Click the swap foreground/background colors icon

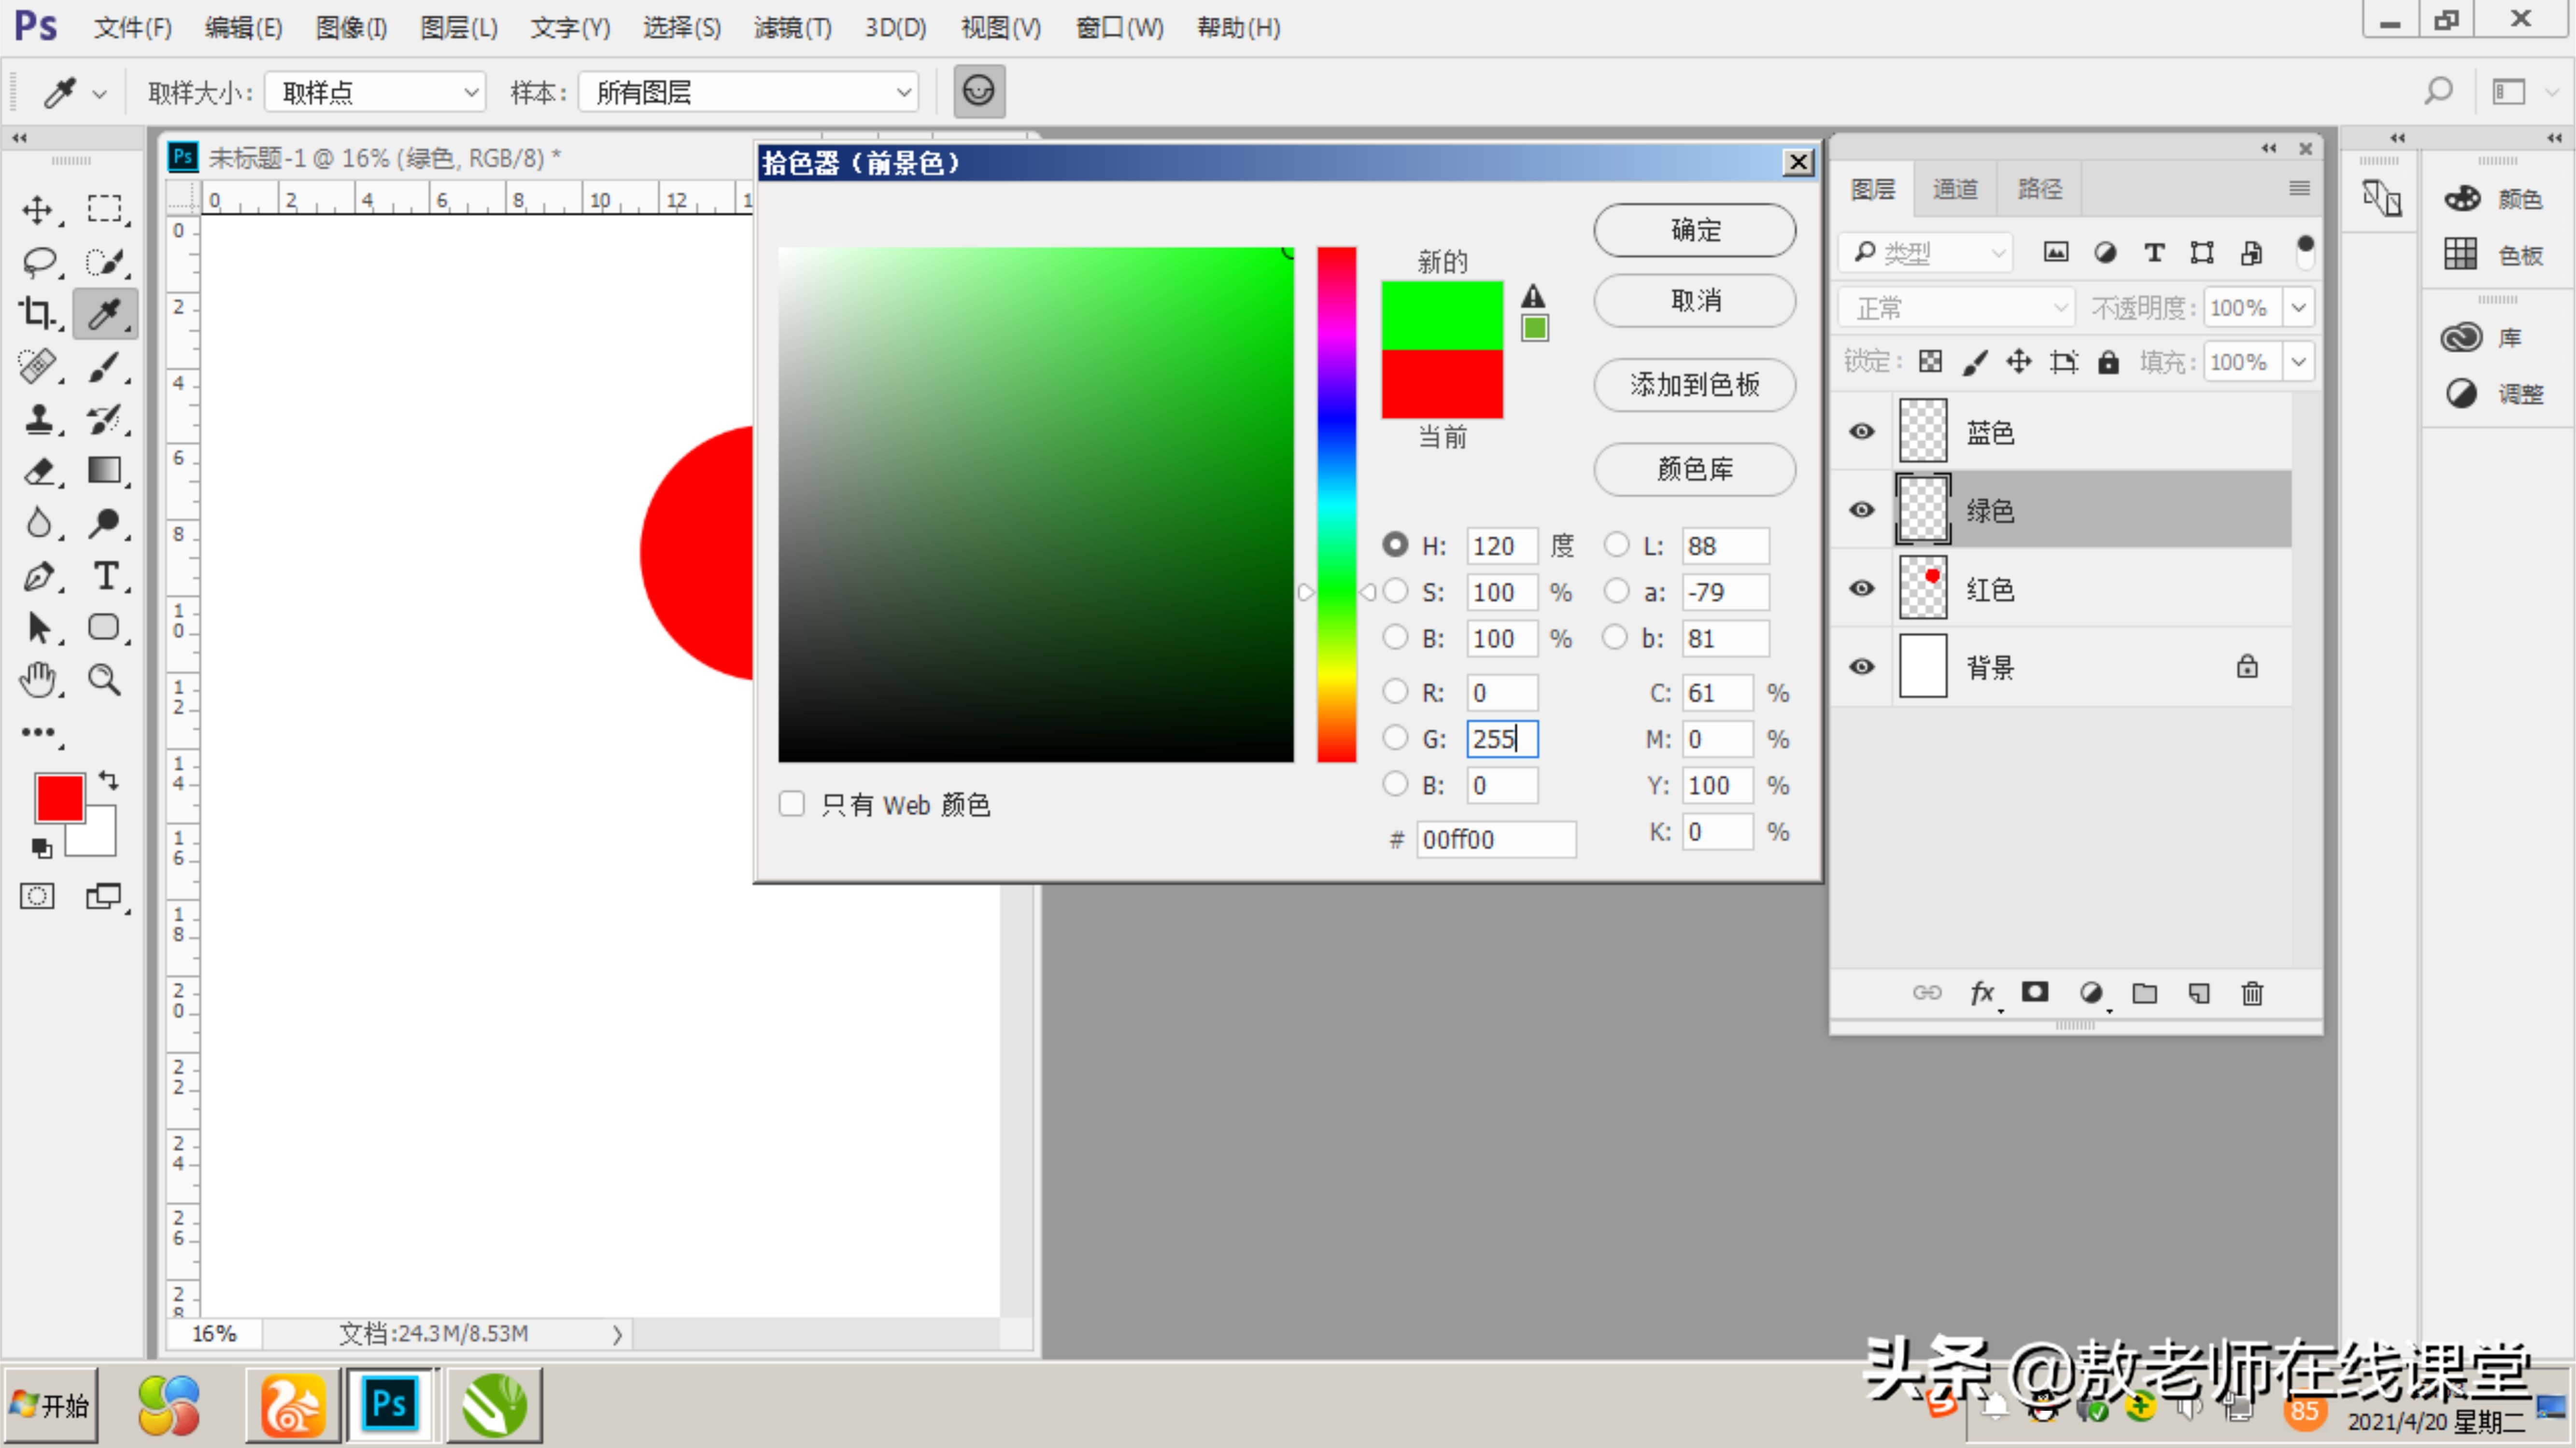pos(108,780)
